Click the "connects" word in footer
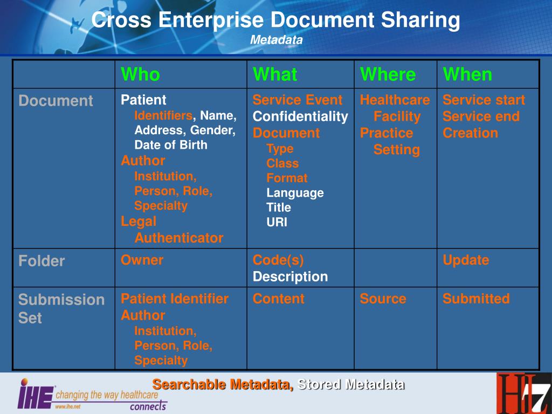This screenshot has width=552, height=414. (x=148, y=406)
